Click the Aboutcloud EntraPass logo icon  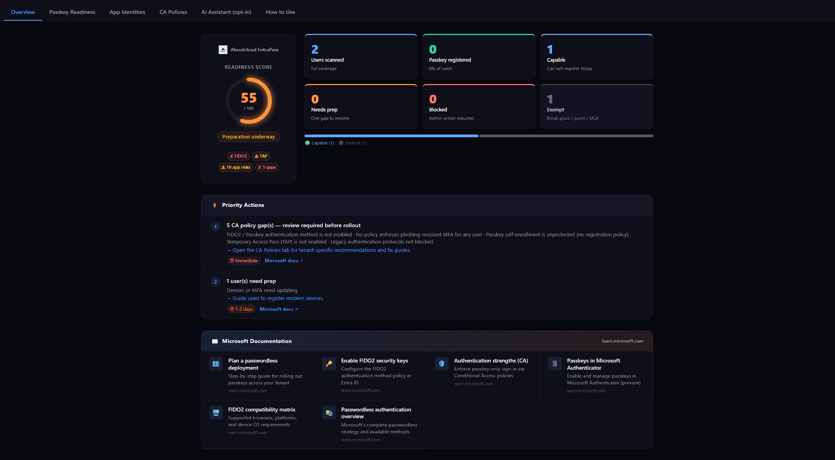[x=223, y=50]
